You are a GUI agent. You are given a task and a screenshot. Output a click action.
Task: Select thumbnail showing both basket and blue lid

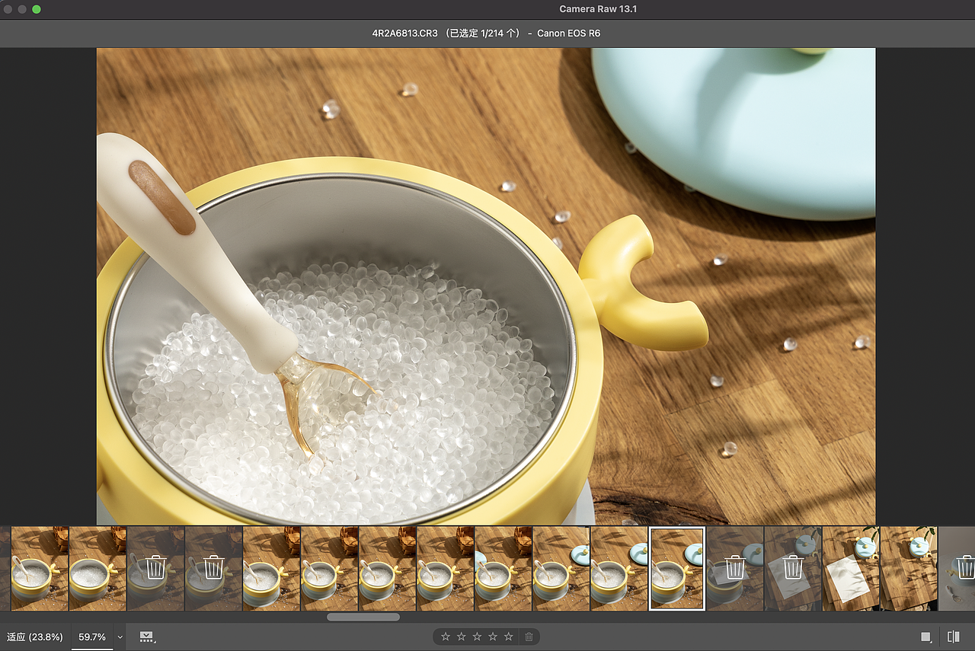point(503,568)
